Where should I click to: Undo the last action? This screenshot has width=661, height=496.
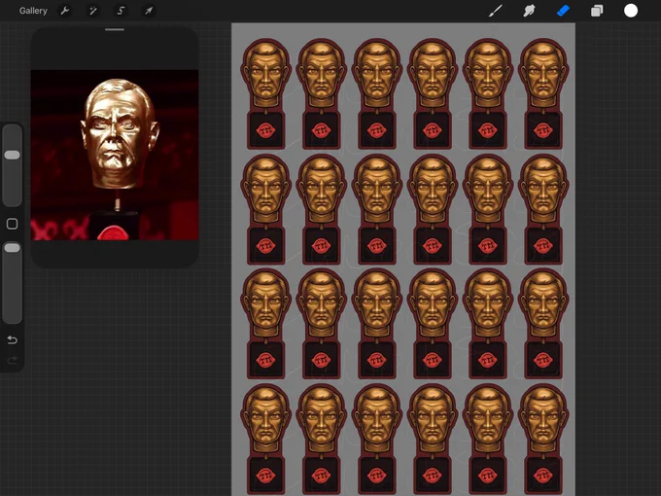click(13, 339)
